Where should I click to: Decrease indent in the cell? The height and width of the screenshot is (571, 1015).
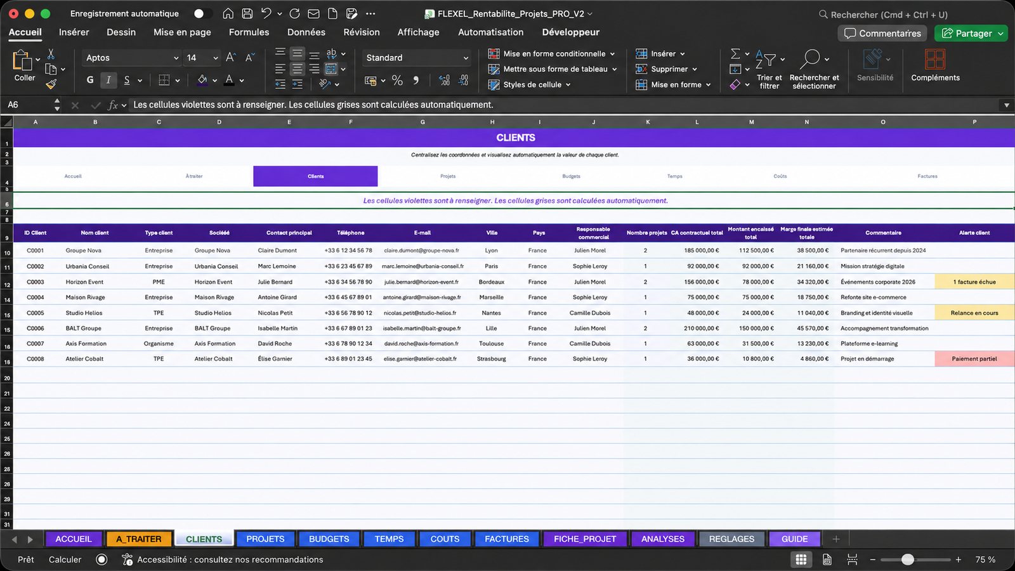tap(280, 84)
